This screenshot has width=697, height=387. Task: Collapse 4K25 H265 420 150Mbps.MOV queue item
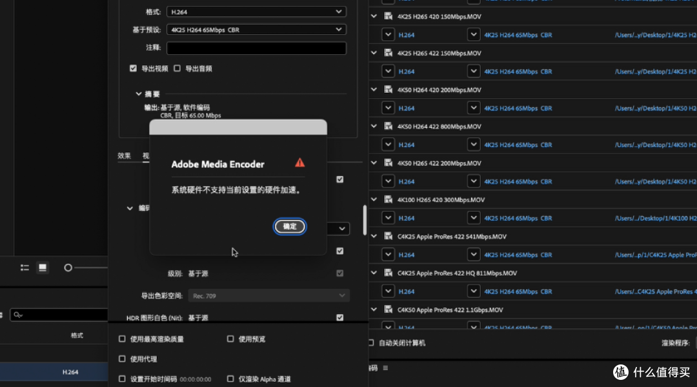(x=374, y=16)
